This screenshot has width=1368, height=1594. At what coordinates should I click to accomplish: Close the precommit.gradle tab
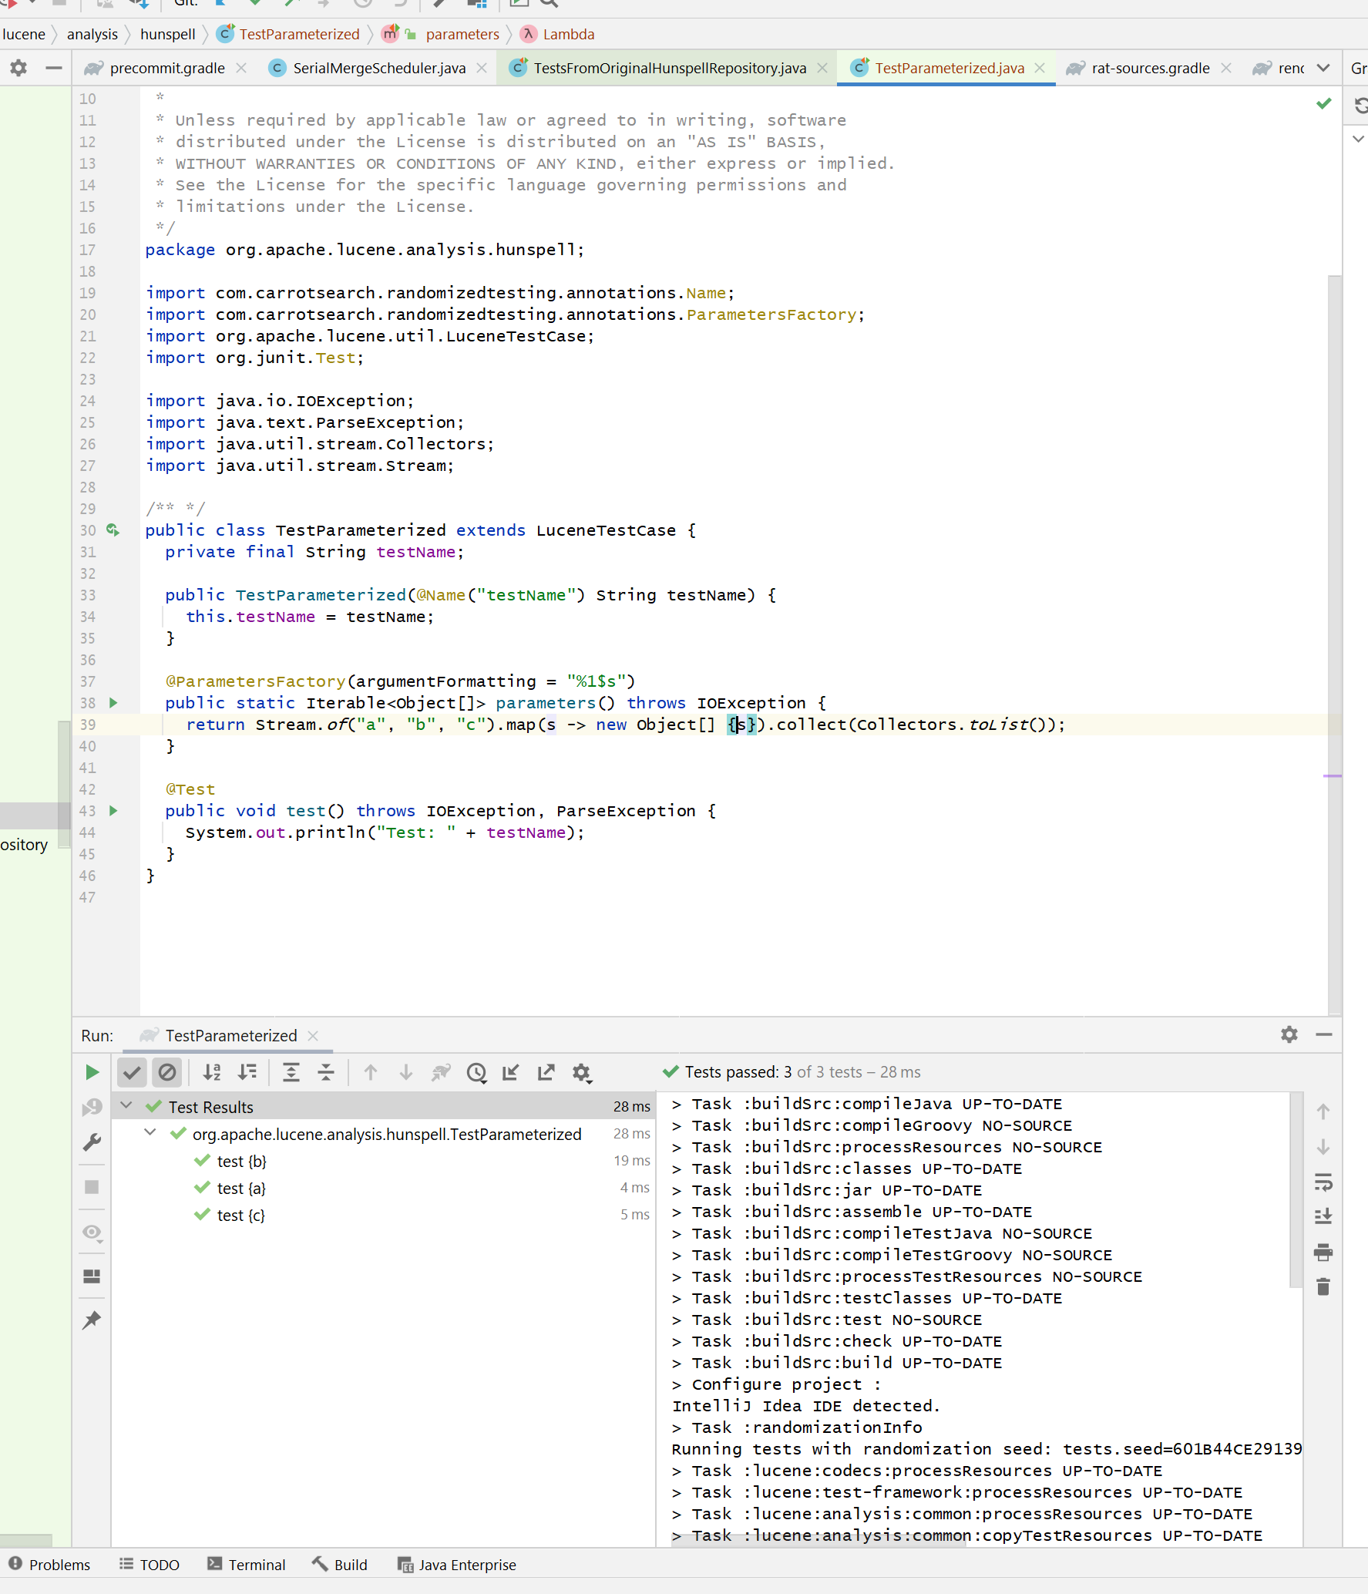[x=241, y=68]
